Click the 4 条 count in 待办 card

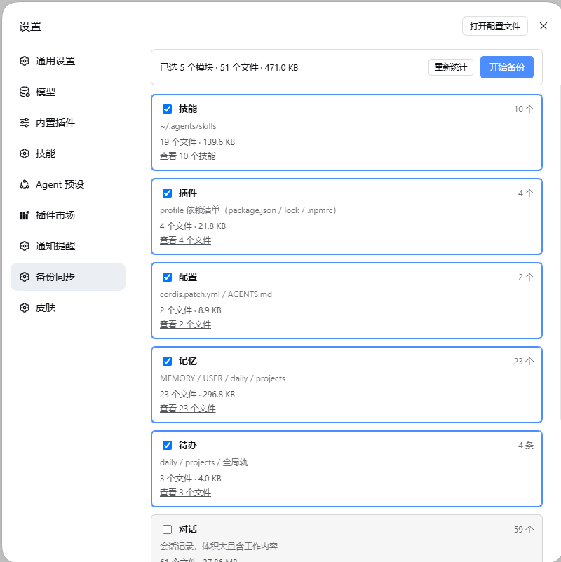[x=526, y=446]
